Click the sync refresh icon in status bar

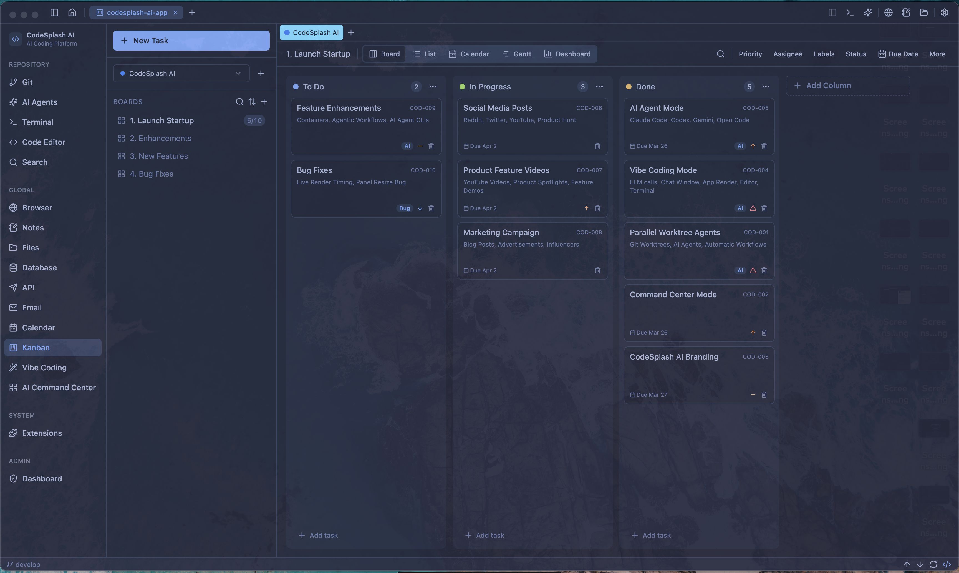coord(933,564)
